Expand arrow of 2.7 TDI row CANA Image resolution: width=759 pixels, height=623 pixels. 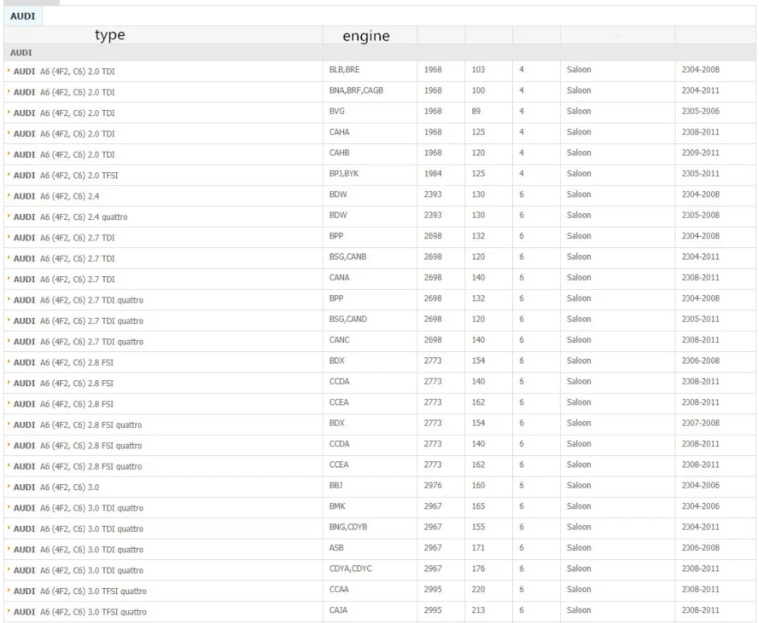tap(8, 278)
